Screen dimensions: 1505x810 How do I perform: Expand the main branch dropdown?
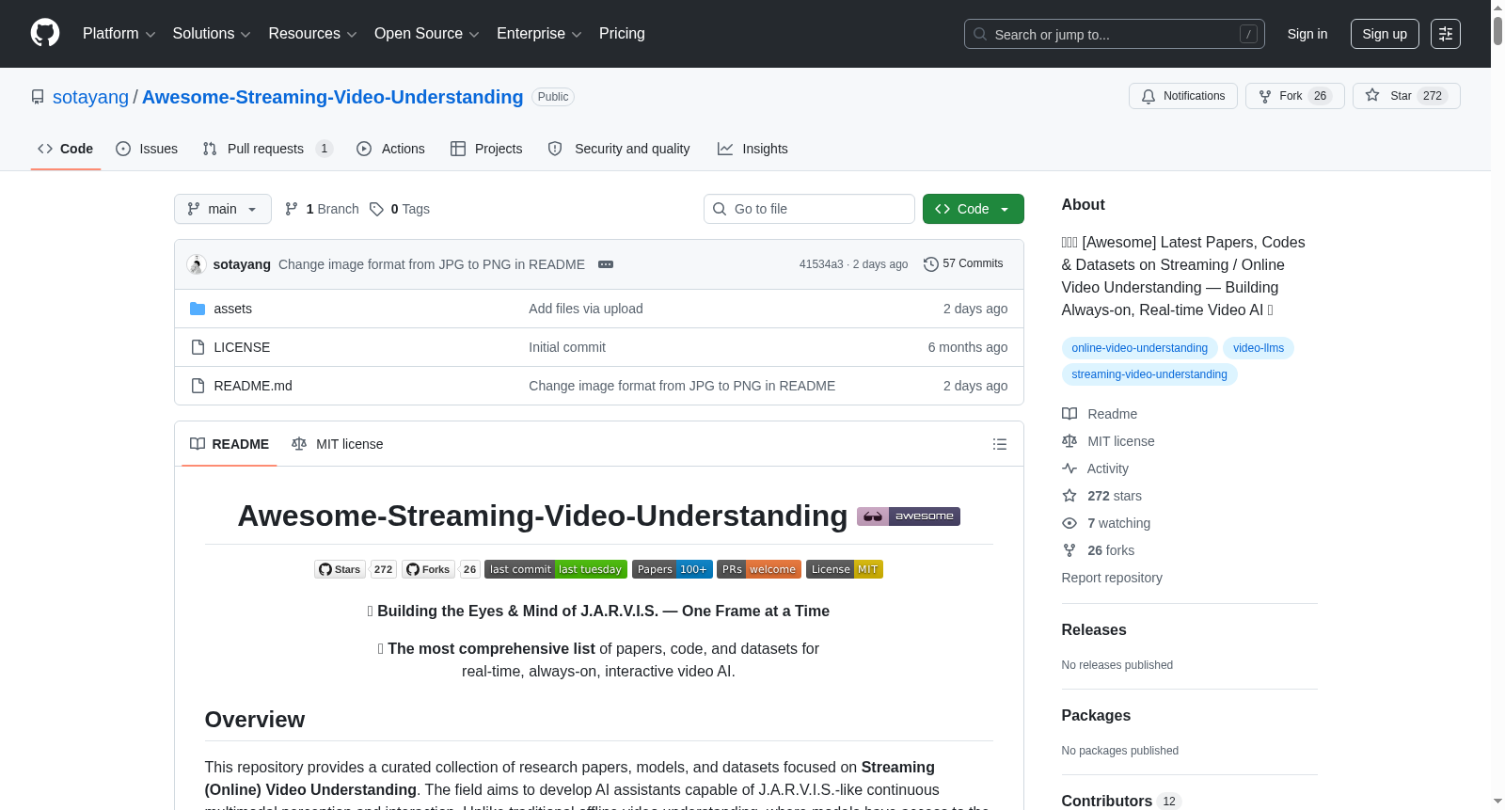pyautogui.click(x=223, y=209)
